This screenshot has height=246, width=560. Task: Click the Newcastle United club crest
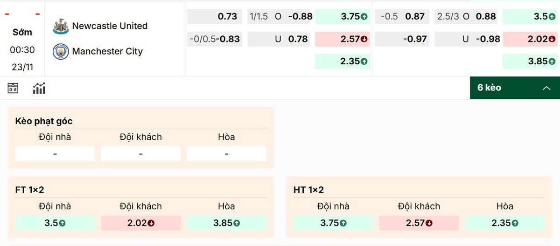[x=61, y=26]
